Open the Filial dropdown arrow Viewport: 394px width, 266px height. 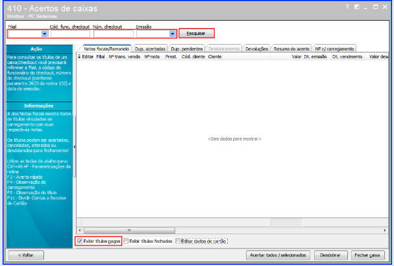45,34
